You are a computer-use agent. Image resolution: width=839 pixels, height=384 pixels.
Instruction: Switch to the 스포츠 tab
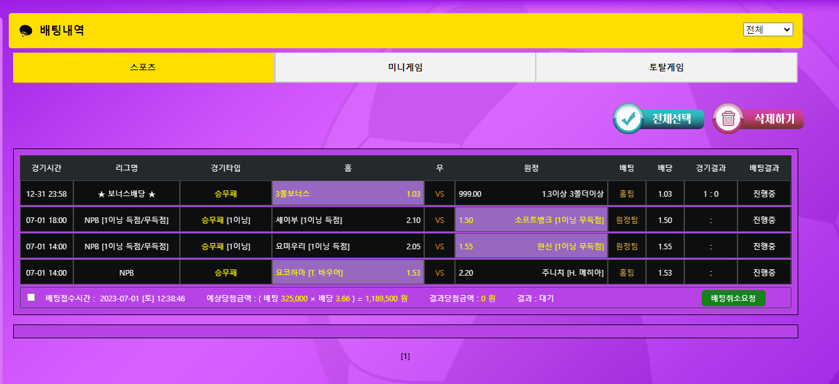143,67
